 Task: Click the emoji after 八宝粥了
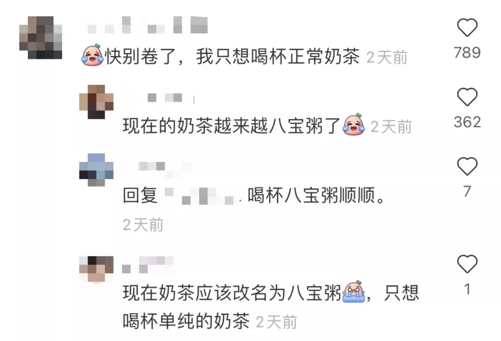pos(353,124)
